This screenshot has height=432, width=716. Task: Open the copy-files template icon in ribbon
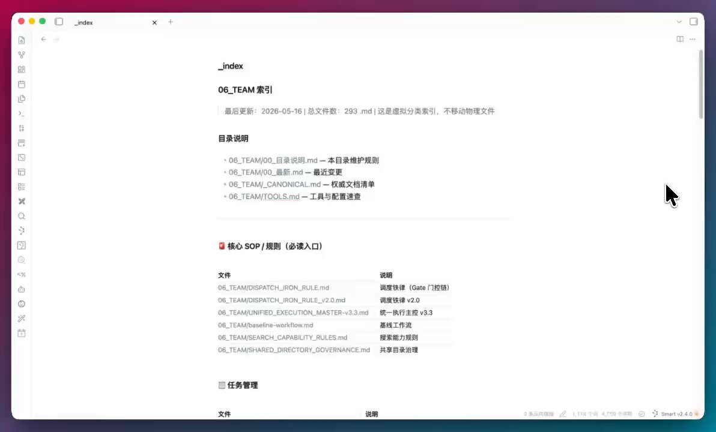(x=22, y=99)
